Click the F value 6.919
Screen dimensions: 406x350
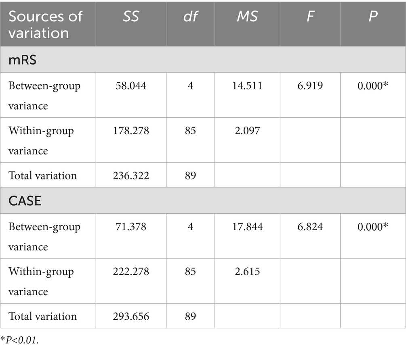pos(309,86)
